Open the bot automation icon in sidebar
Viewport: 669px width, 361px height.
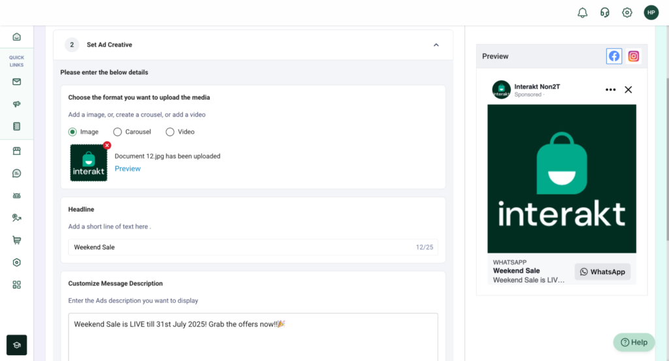(16, 196)
